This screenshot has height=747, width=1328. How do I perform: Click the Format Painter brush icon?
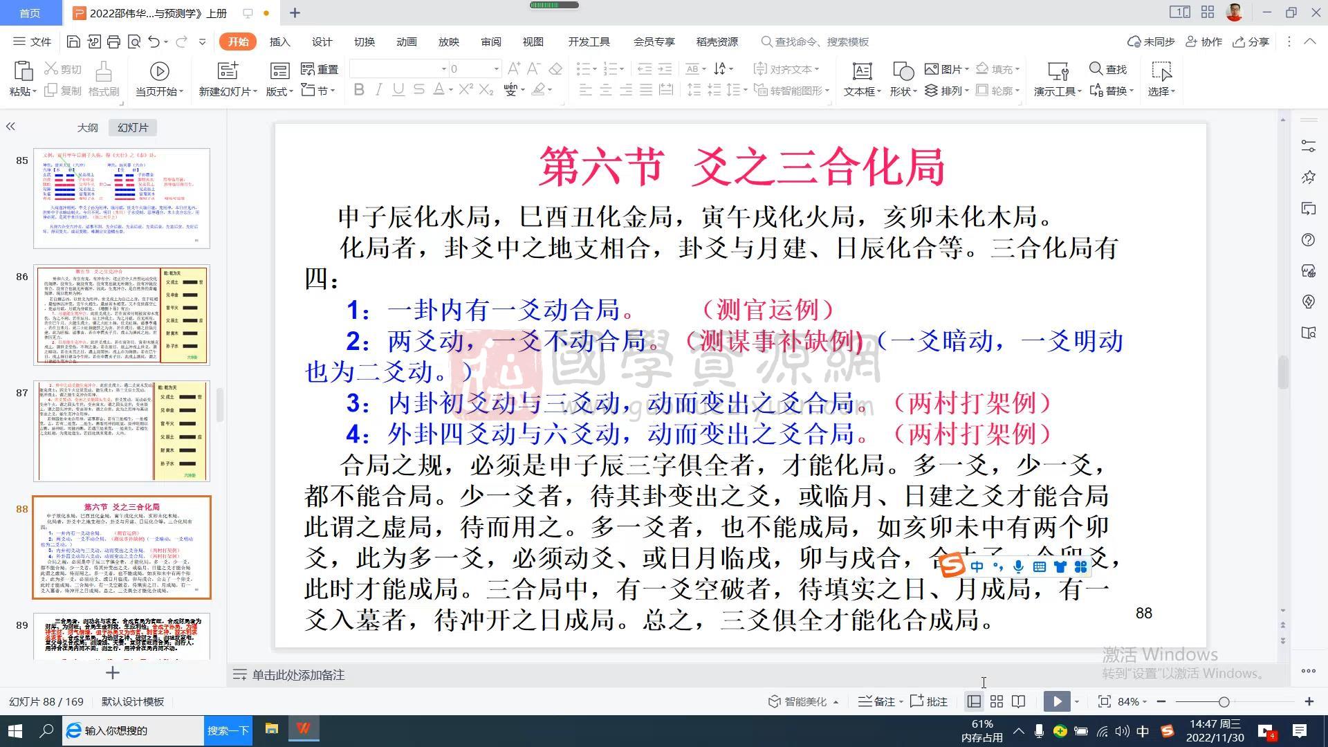pyautogui.click(x=104, y=71)
